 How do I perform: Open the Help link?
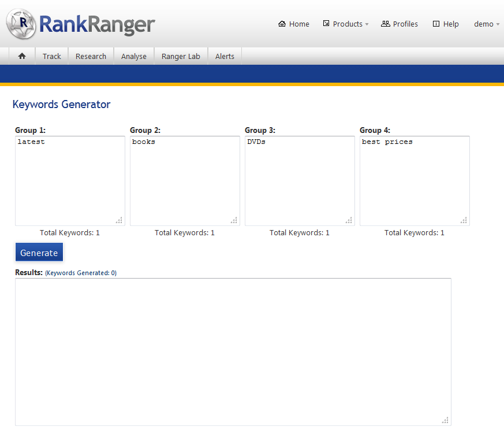coord(446,24)
